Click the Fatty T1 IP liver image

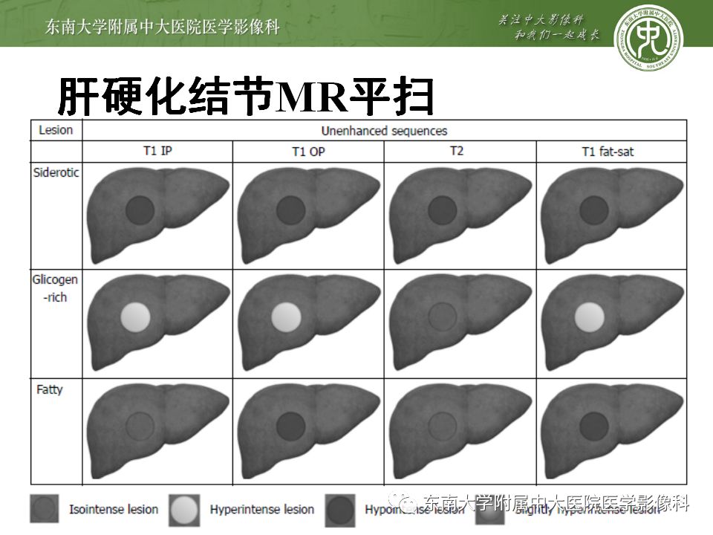tap(157, 431)
